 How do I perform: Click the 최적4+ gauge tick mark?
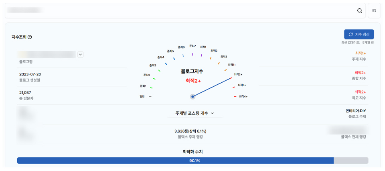[235, 96]
